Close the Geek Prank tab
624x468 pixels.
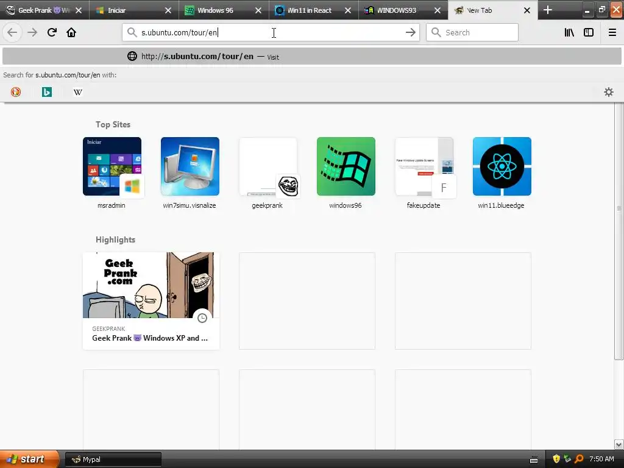pos(79,10)
